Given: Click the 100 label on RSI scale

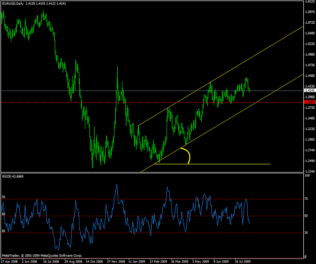Looking at the screenshot, I should [307, 175].
